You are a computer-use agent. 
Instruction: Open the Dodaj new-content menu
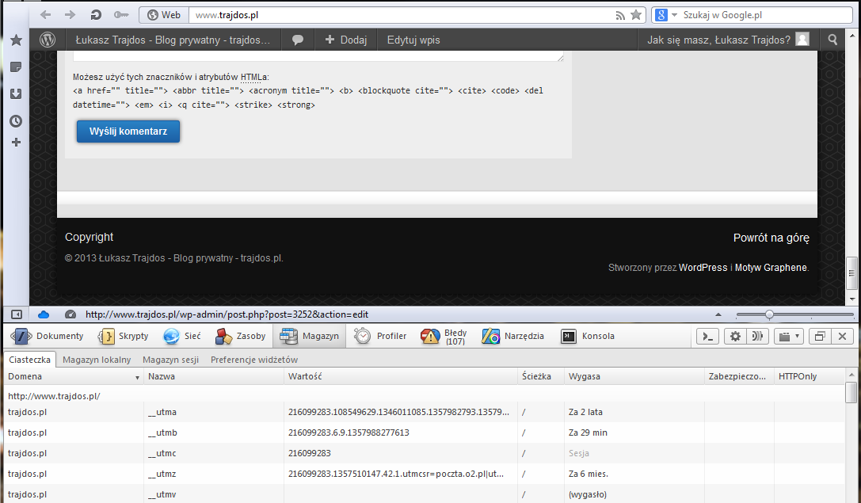point(345,40)
